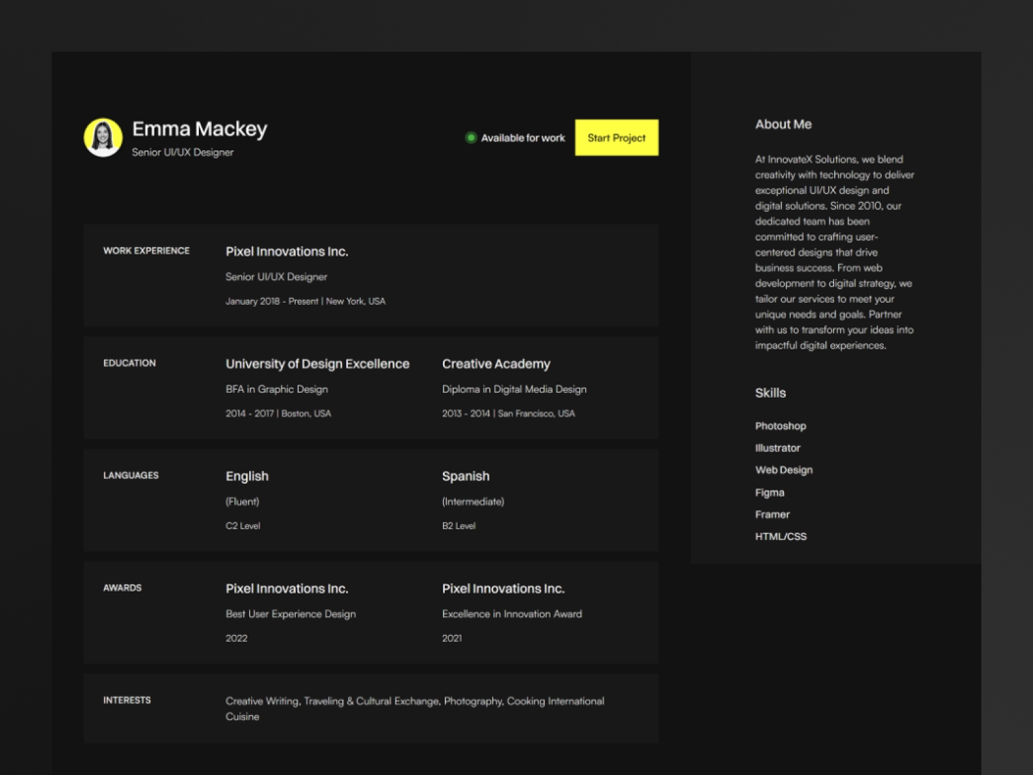Viewport: 1033px width, 775px height.
Task: Select the Photoshop skill entry
Action: pos(781,426)
